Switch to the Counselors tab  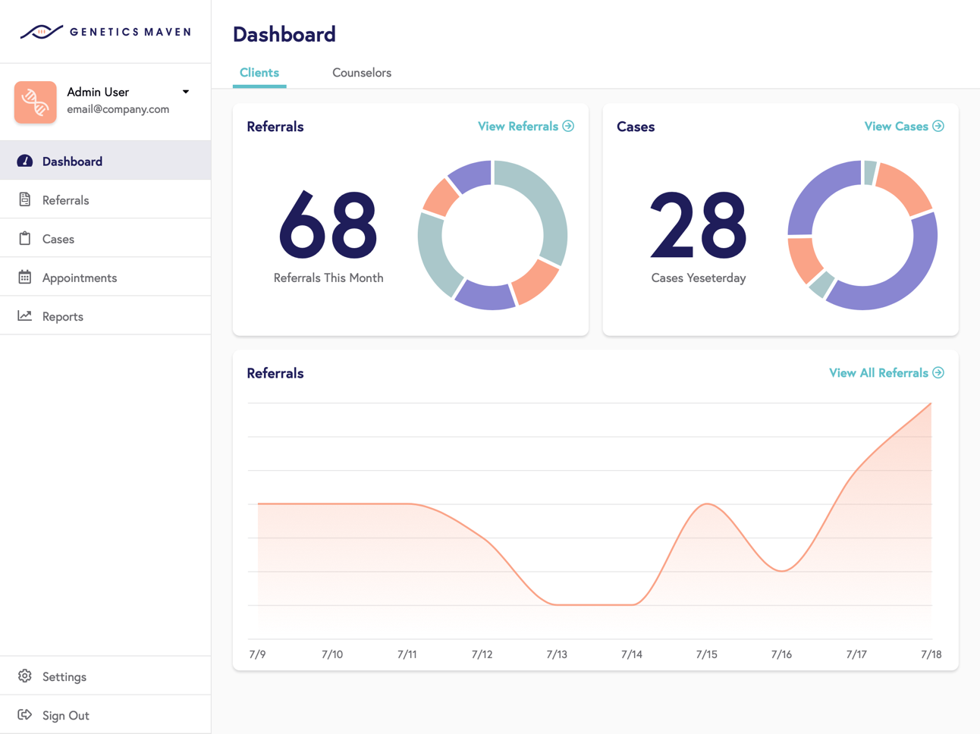[362, 73]
